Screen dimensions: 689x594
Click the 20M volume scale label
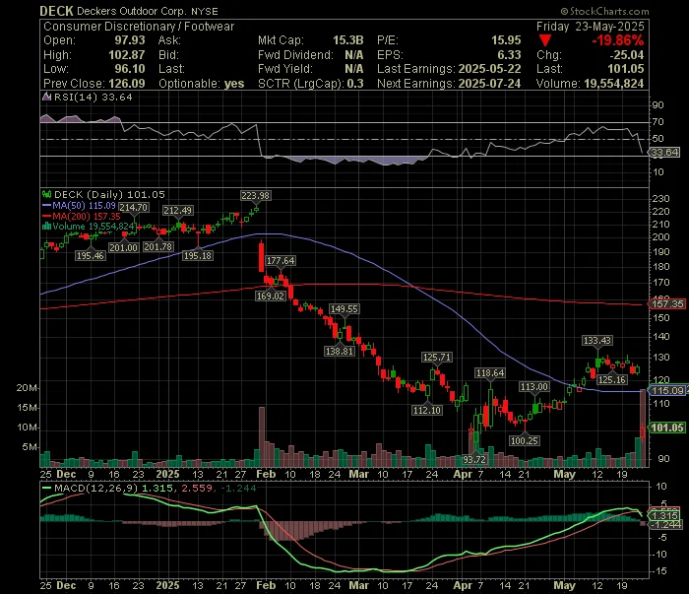pyautogui.click(x=27, y=388)
